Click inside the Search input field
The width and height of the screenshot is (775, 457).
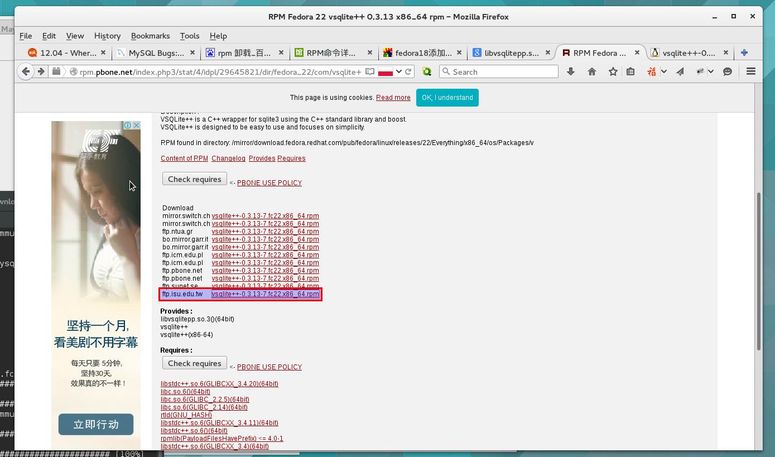click(499, 71)
